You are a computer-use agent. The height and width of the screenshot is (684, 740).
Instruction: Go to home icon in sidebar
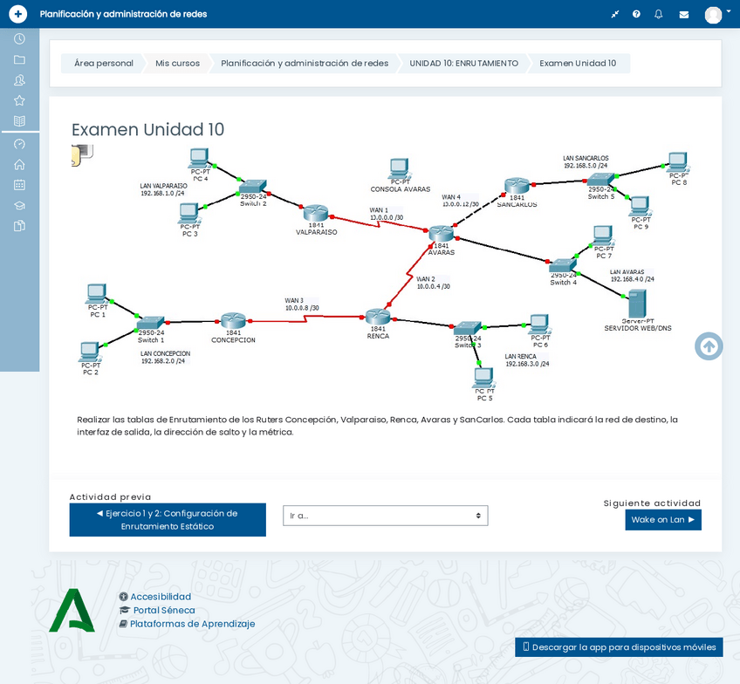(19, 164)
